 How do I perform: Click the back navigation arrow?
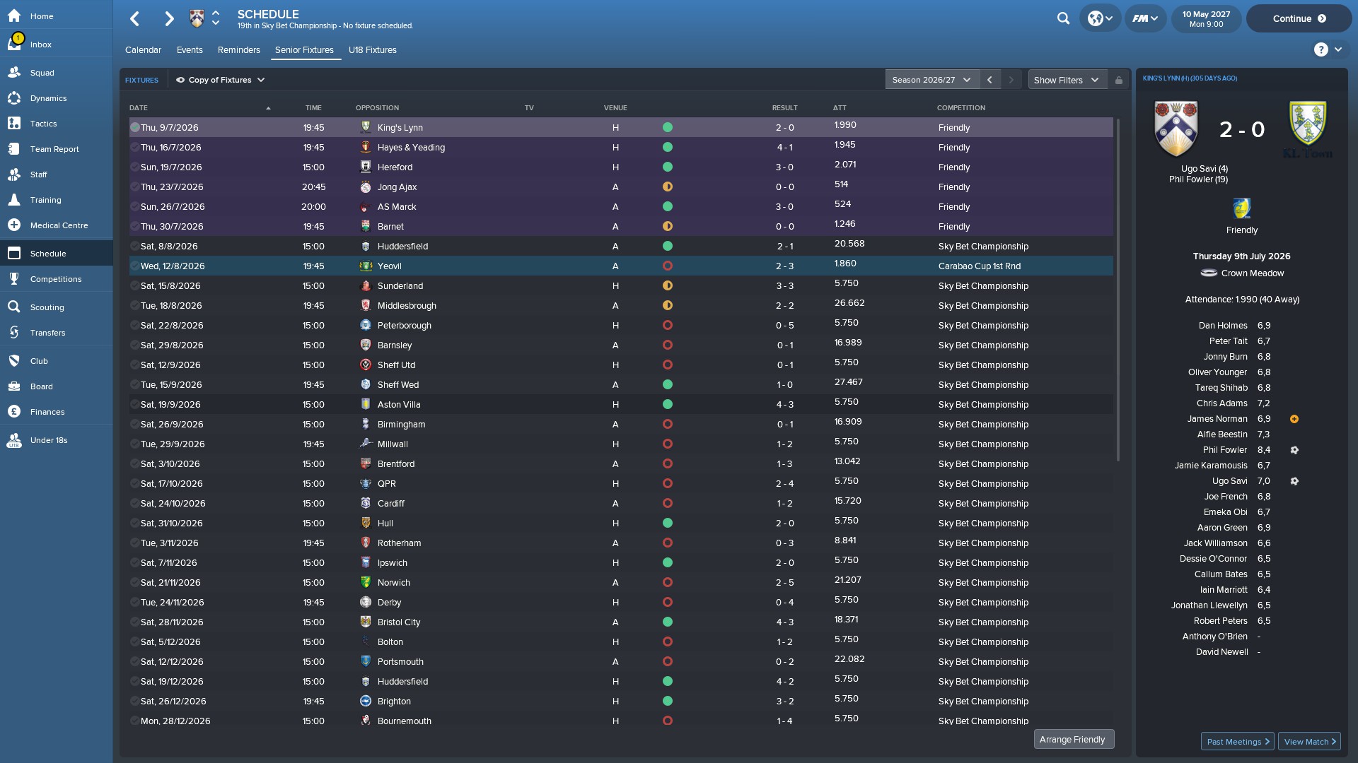(x=135, y=19)
